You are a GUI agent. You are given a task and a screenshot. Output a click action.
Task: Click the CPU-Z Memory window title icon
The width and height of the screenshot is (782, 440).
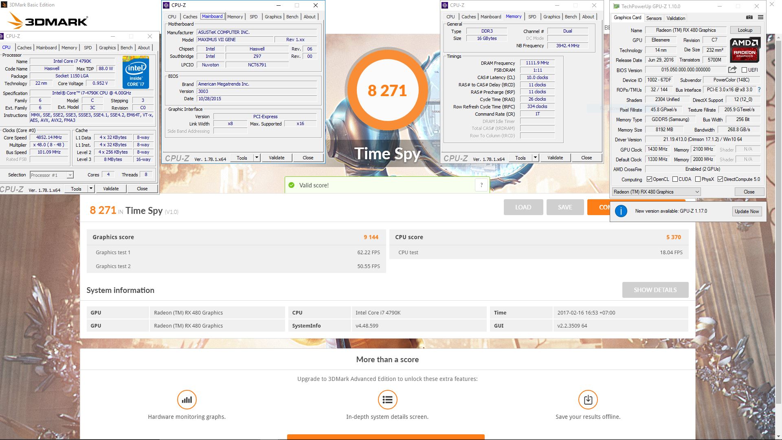click(x=445, y=5)
